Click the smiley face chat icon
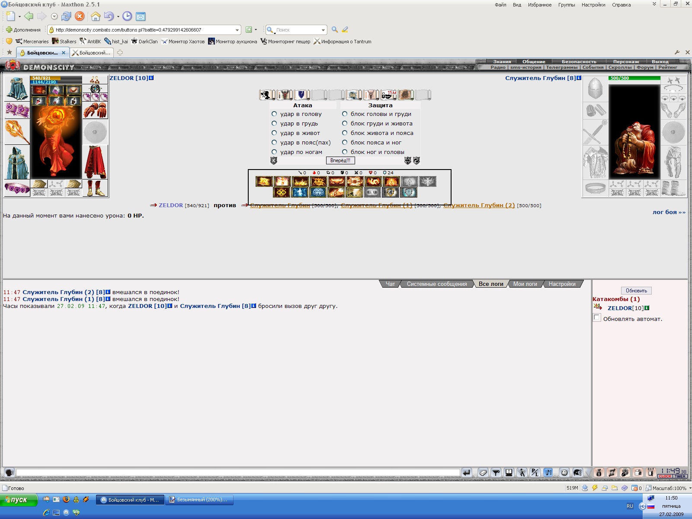The image size is (692, 519). point(564,473)
